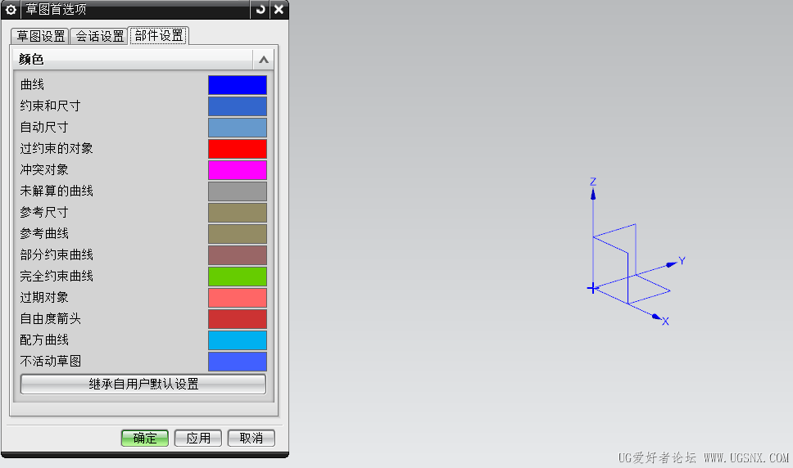Open the 自动尺寸 color swatch
The width and height of the screenshot is (793, 468).
click(x=238, y=127)
